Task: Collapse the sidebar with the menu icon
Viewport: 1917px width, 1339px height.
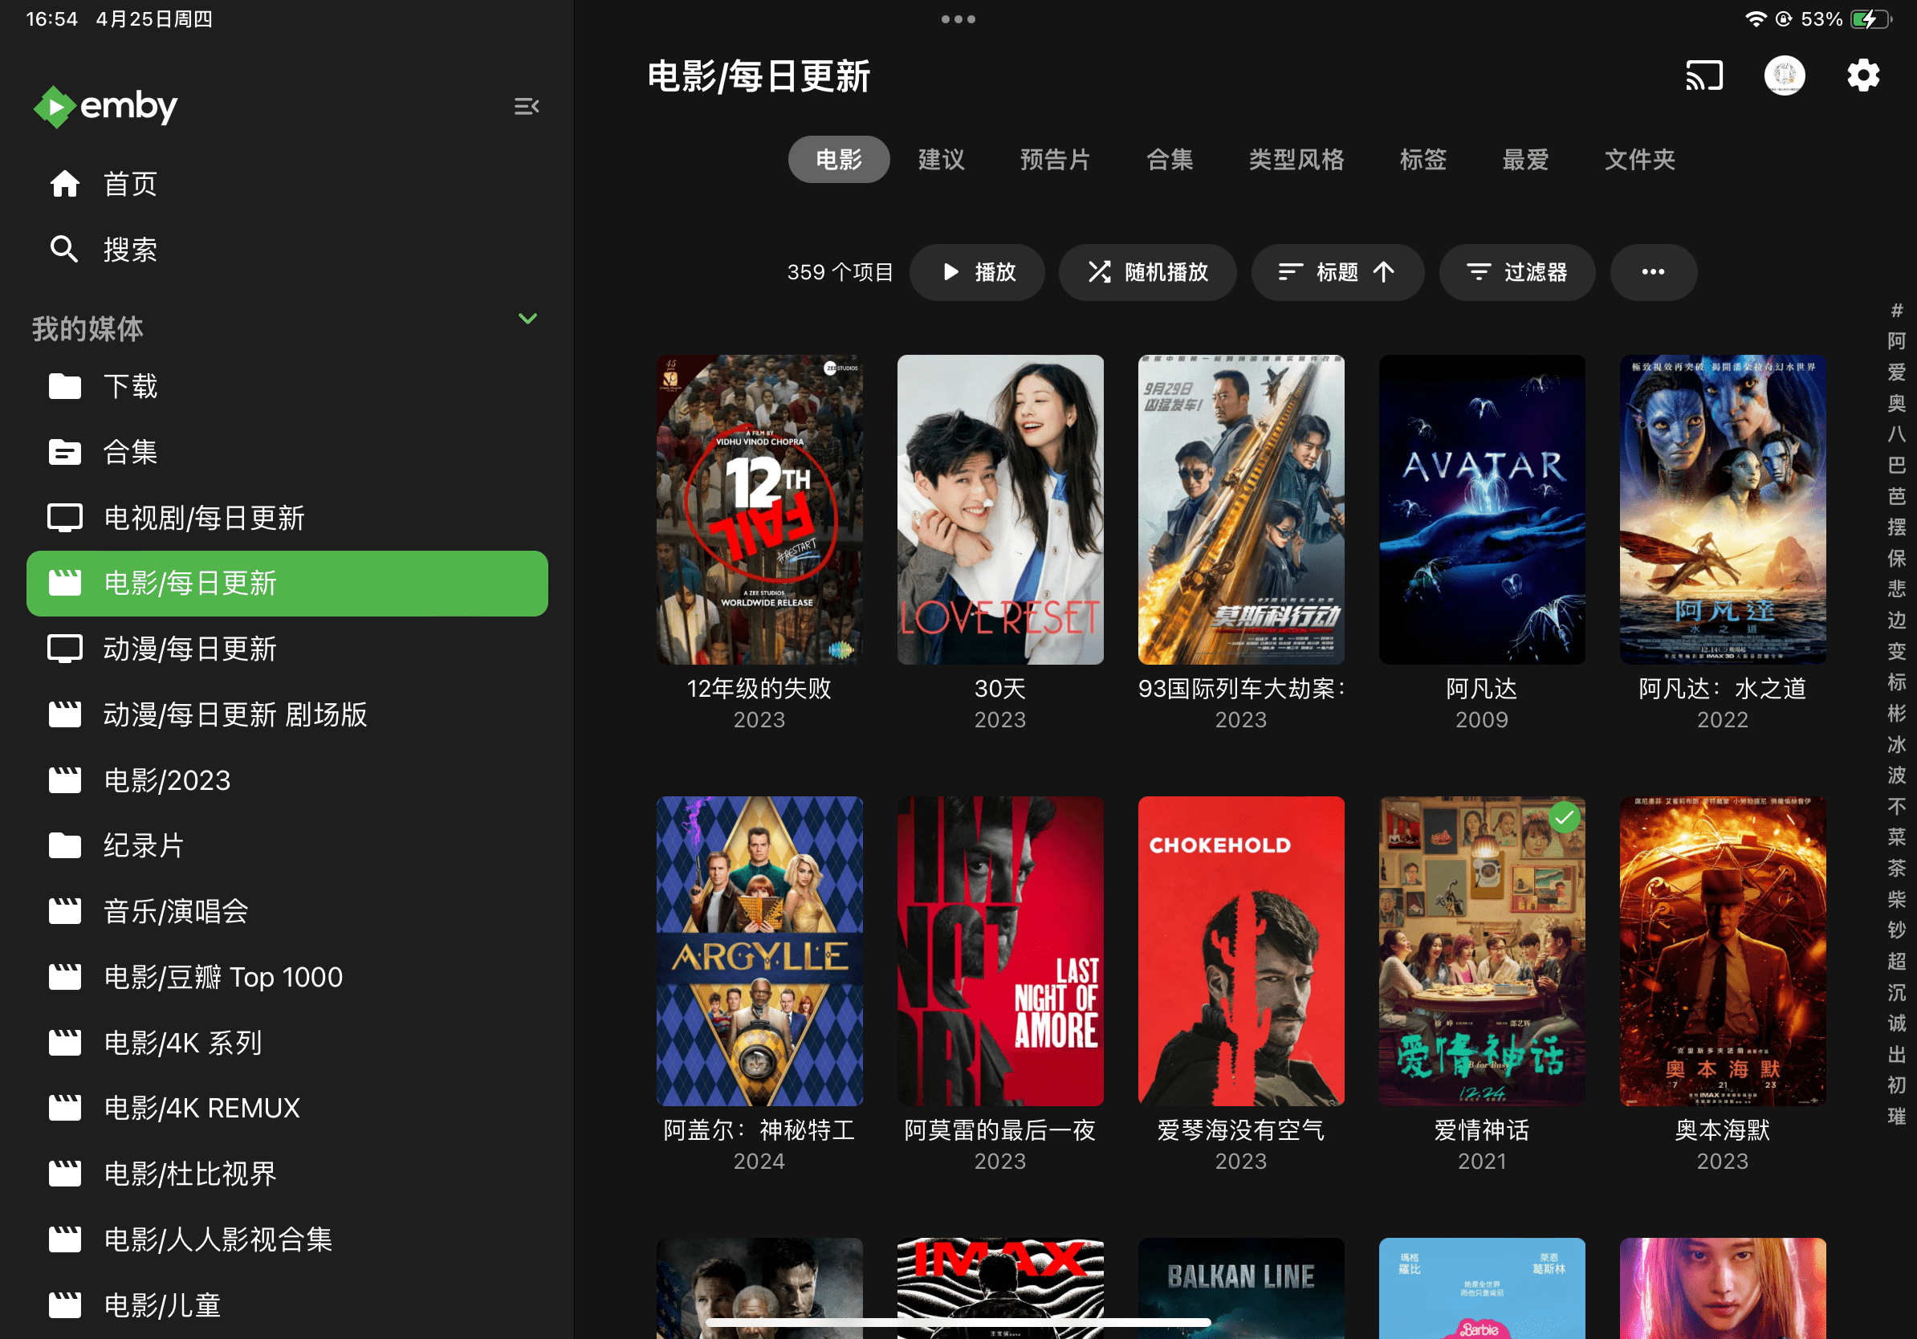Action: point(526,106)
